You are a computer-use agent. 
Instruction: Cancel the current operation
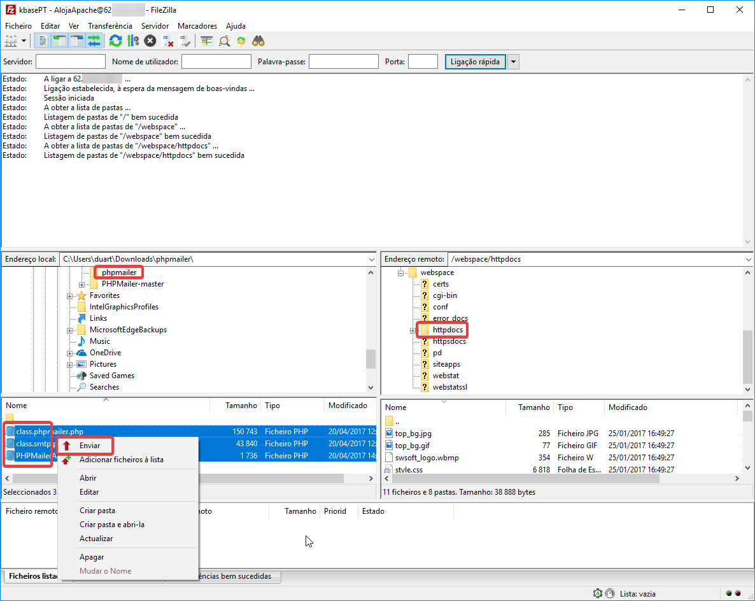(150, 41)
